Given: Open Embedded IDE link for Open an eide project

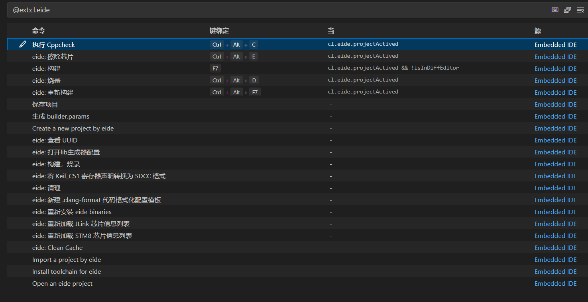Looking at the screenshot, I should (x=555, y=283).
